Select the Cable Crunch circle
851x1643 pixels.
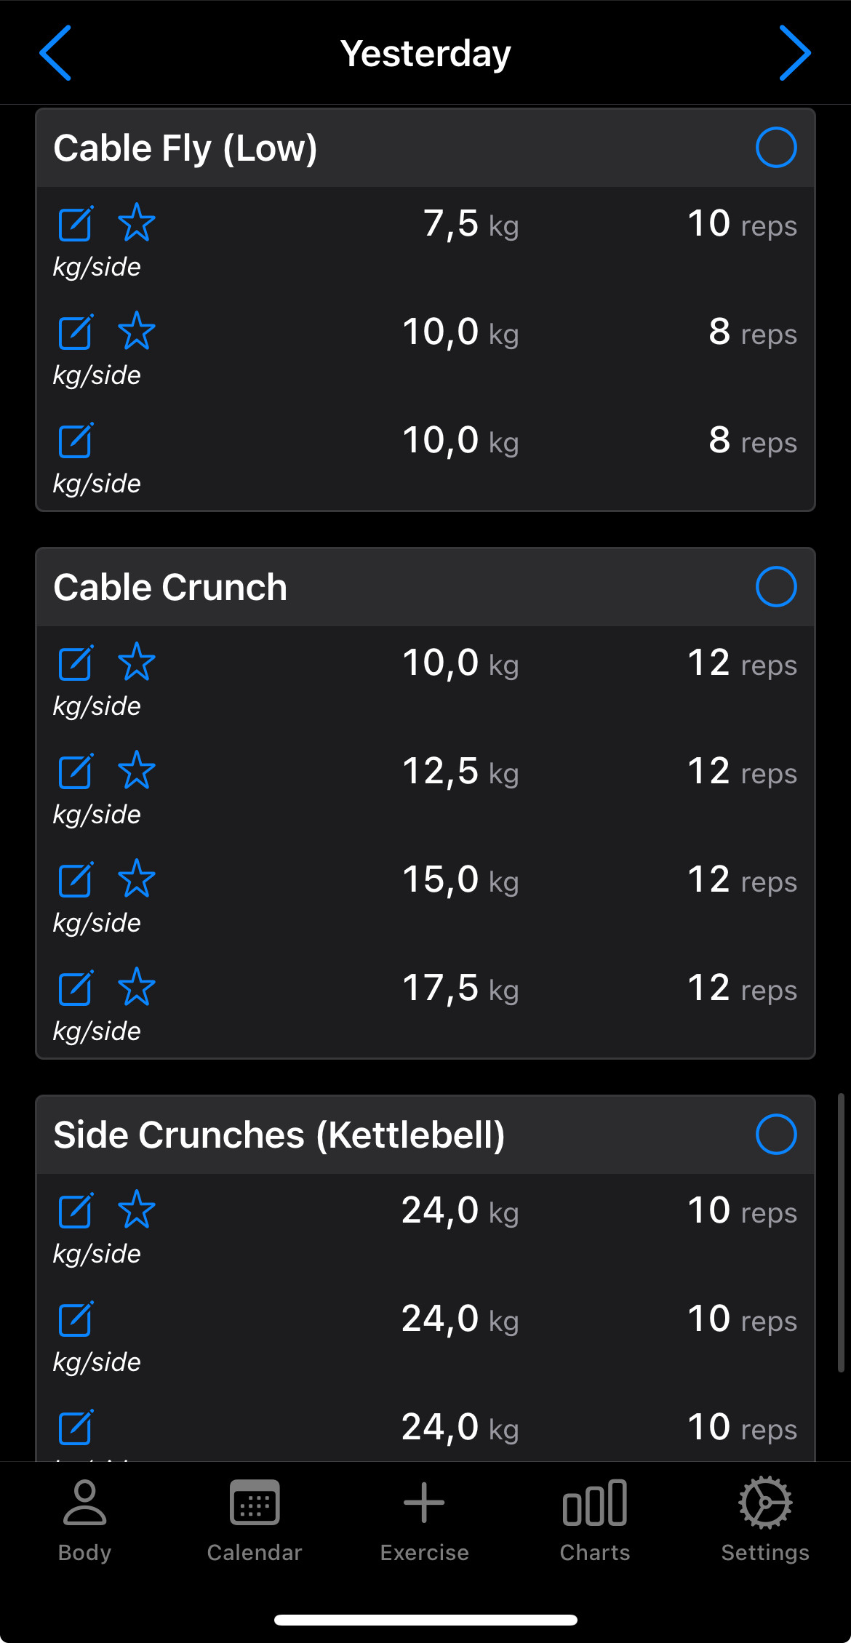pos(775,587)
